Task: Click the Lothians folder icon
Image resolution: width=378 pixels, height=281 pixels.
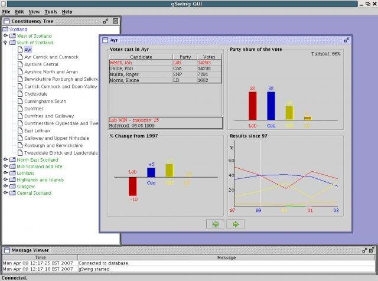Action: click(12, 173)
